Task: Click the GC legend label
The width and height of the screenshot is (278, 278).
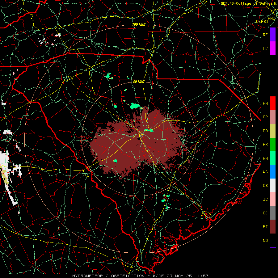Action: pyautogui.click(x=265, y=213)
